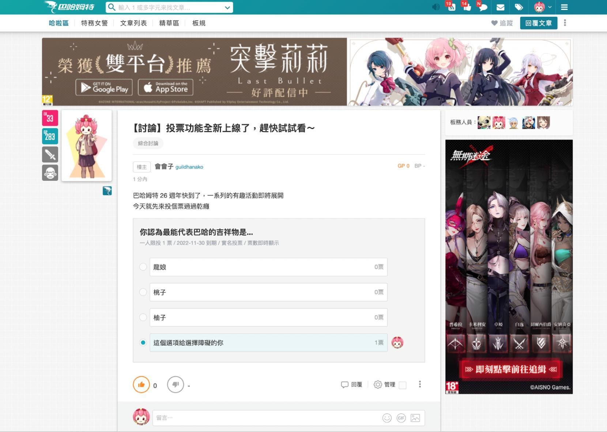The height and width of the screenshot is (432, 607).
Task: Select the sword badge icon on profile sidebar
Action: click(50, 154)
